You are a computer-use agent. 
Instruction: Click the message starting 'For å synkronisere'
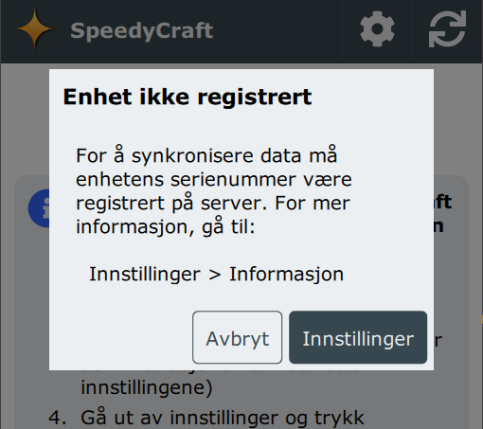[214, 190]
